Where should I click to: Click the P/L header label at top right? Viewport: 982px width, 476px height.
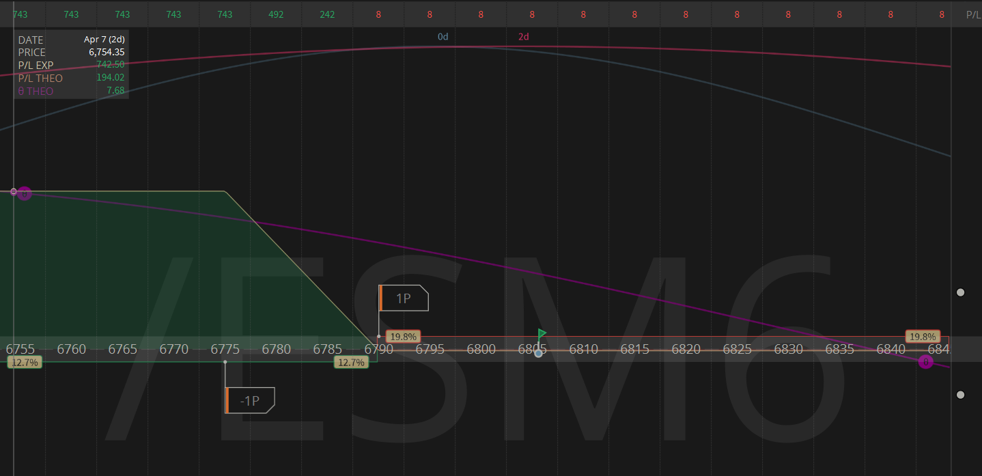pos(973,14)
